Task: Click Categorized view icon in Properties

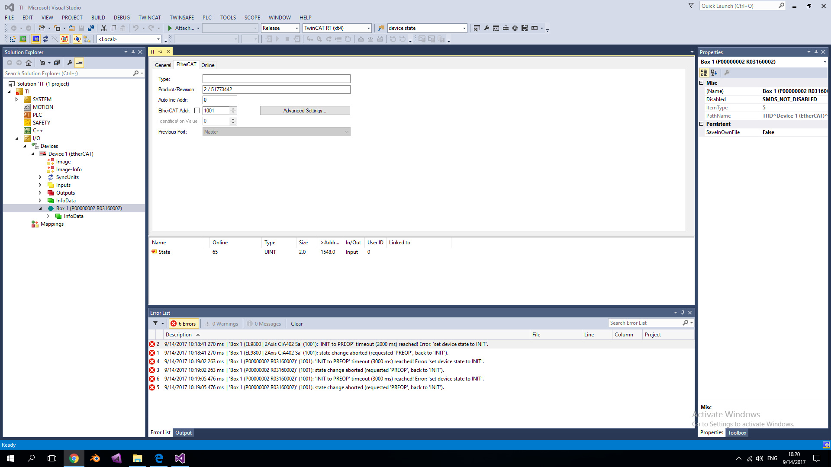Action: pos(704,73)
